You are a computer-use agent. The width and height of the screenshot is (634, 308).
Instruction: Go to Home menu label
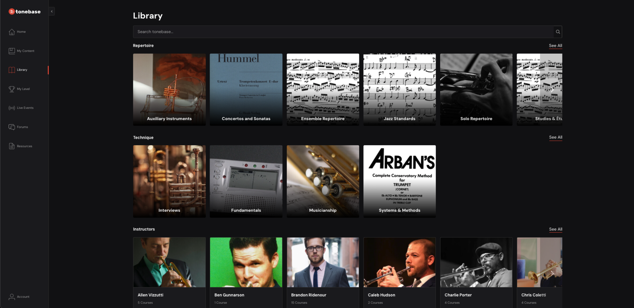pos(21,32)
